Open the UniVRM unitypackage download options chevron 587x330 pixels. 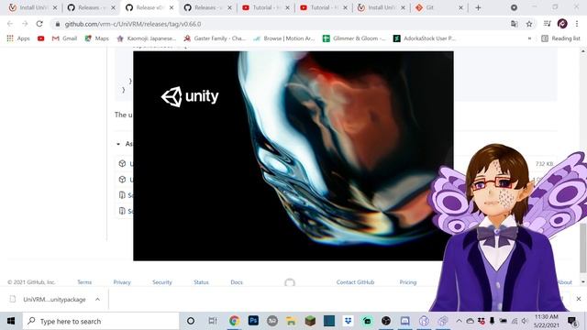coord(97,300)
